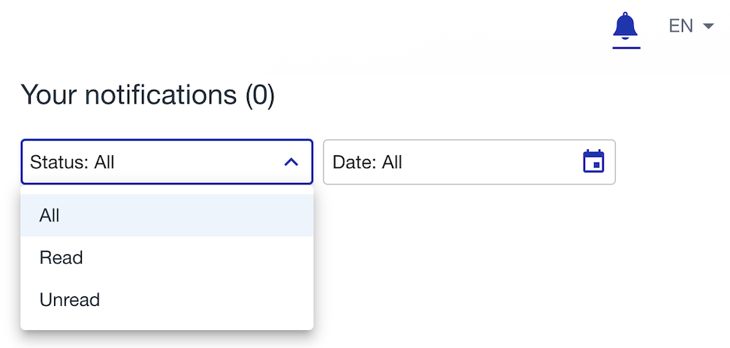730x348 pixels.
Task: Filter notifications to show only Read
Action: pyautogui.click(x=167, y=257)
